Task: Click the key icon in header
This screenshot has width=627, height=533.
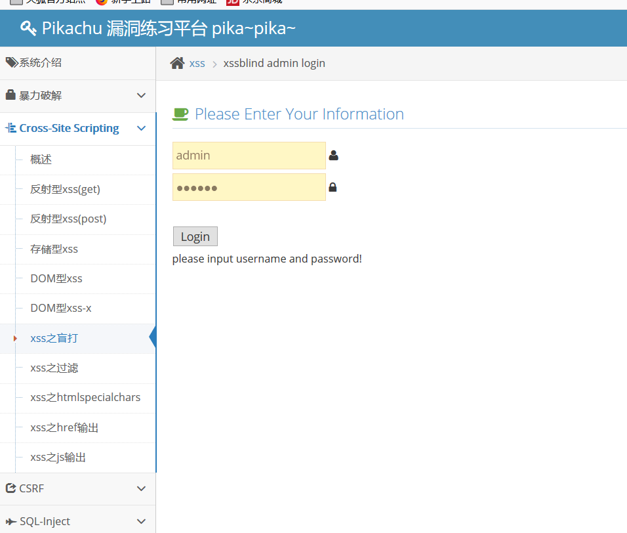Action: 28,28
